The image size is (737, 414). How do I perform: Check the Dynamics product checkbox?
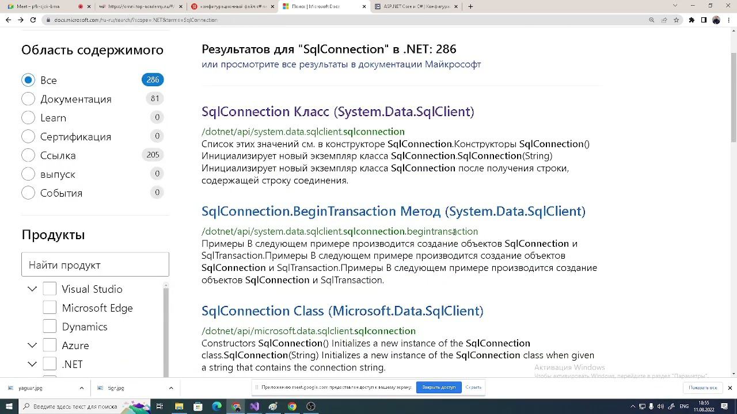(50, 327)
